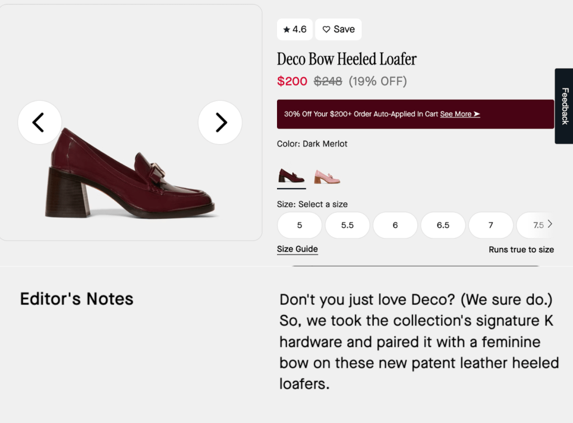Screen dimensions: 573x423
Task: Click the Deco Bow Heeled Loafer title
Action: click(x=346, y=59)
